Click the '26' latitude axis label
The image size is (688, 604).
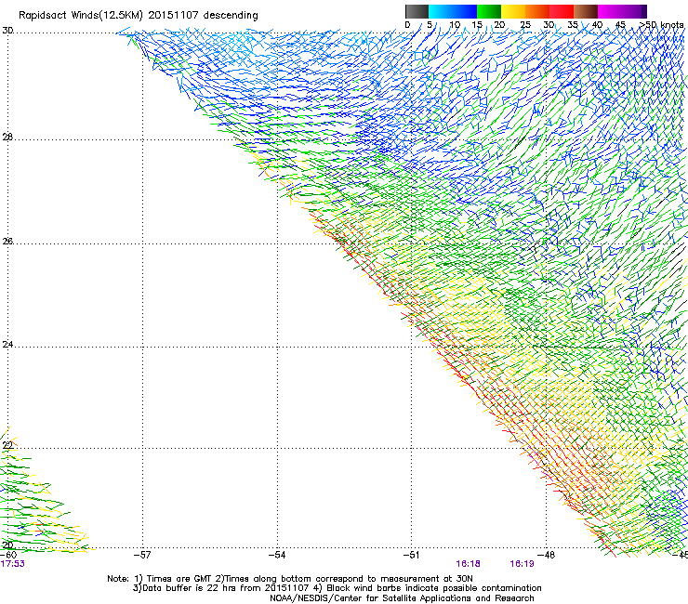(7, 242)
